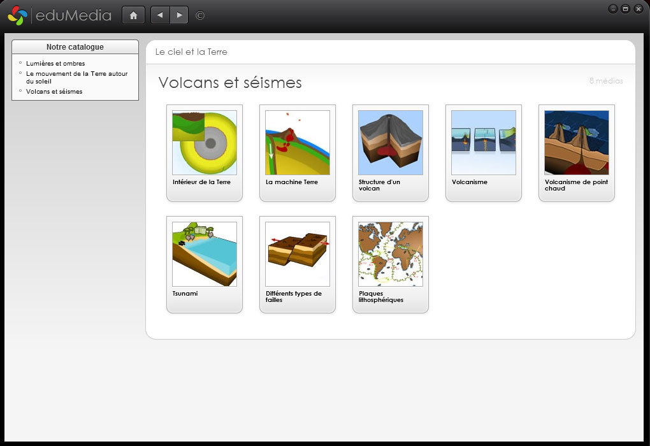Open Volcanisme de point chaud thumbnail

point(577,143)
